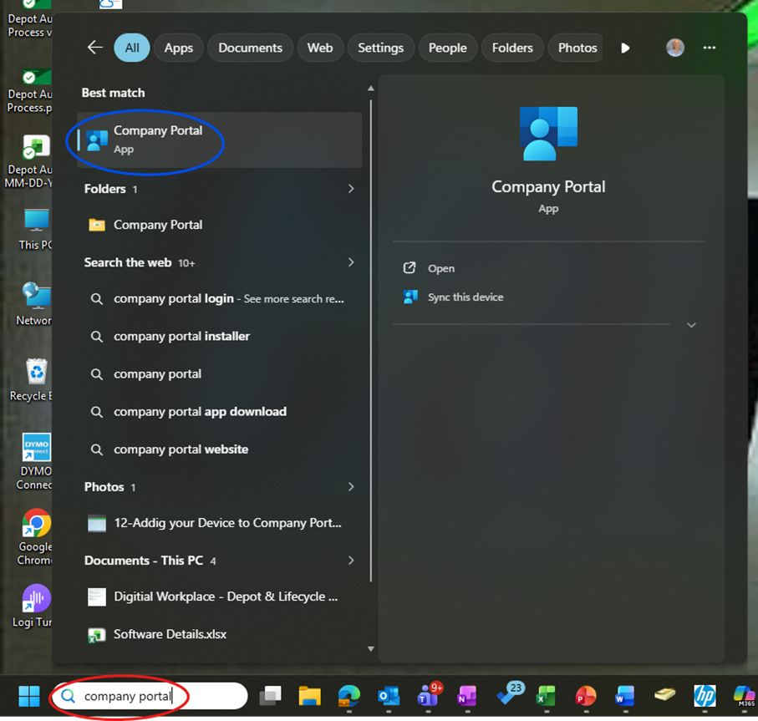The height and width of the screenshot is (721, 758).
Task: Select DYMO Connect desktop shortcut
Action: pyautogui.click(x=35, y=461)
